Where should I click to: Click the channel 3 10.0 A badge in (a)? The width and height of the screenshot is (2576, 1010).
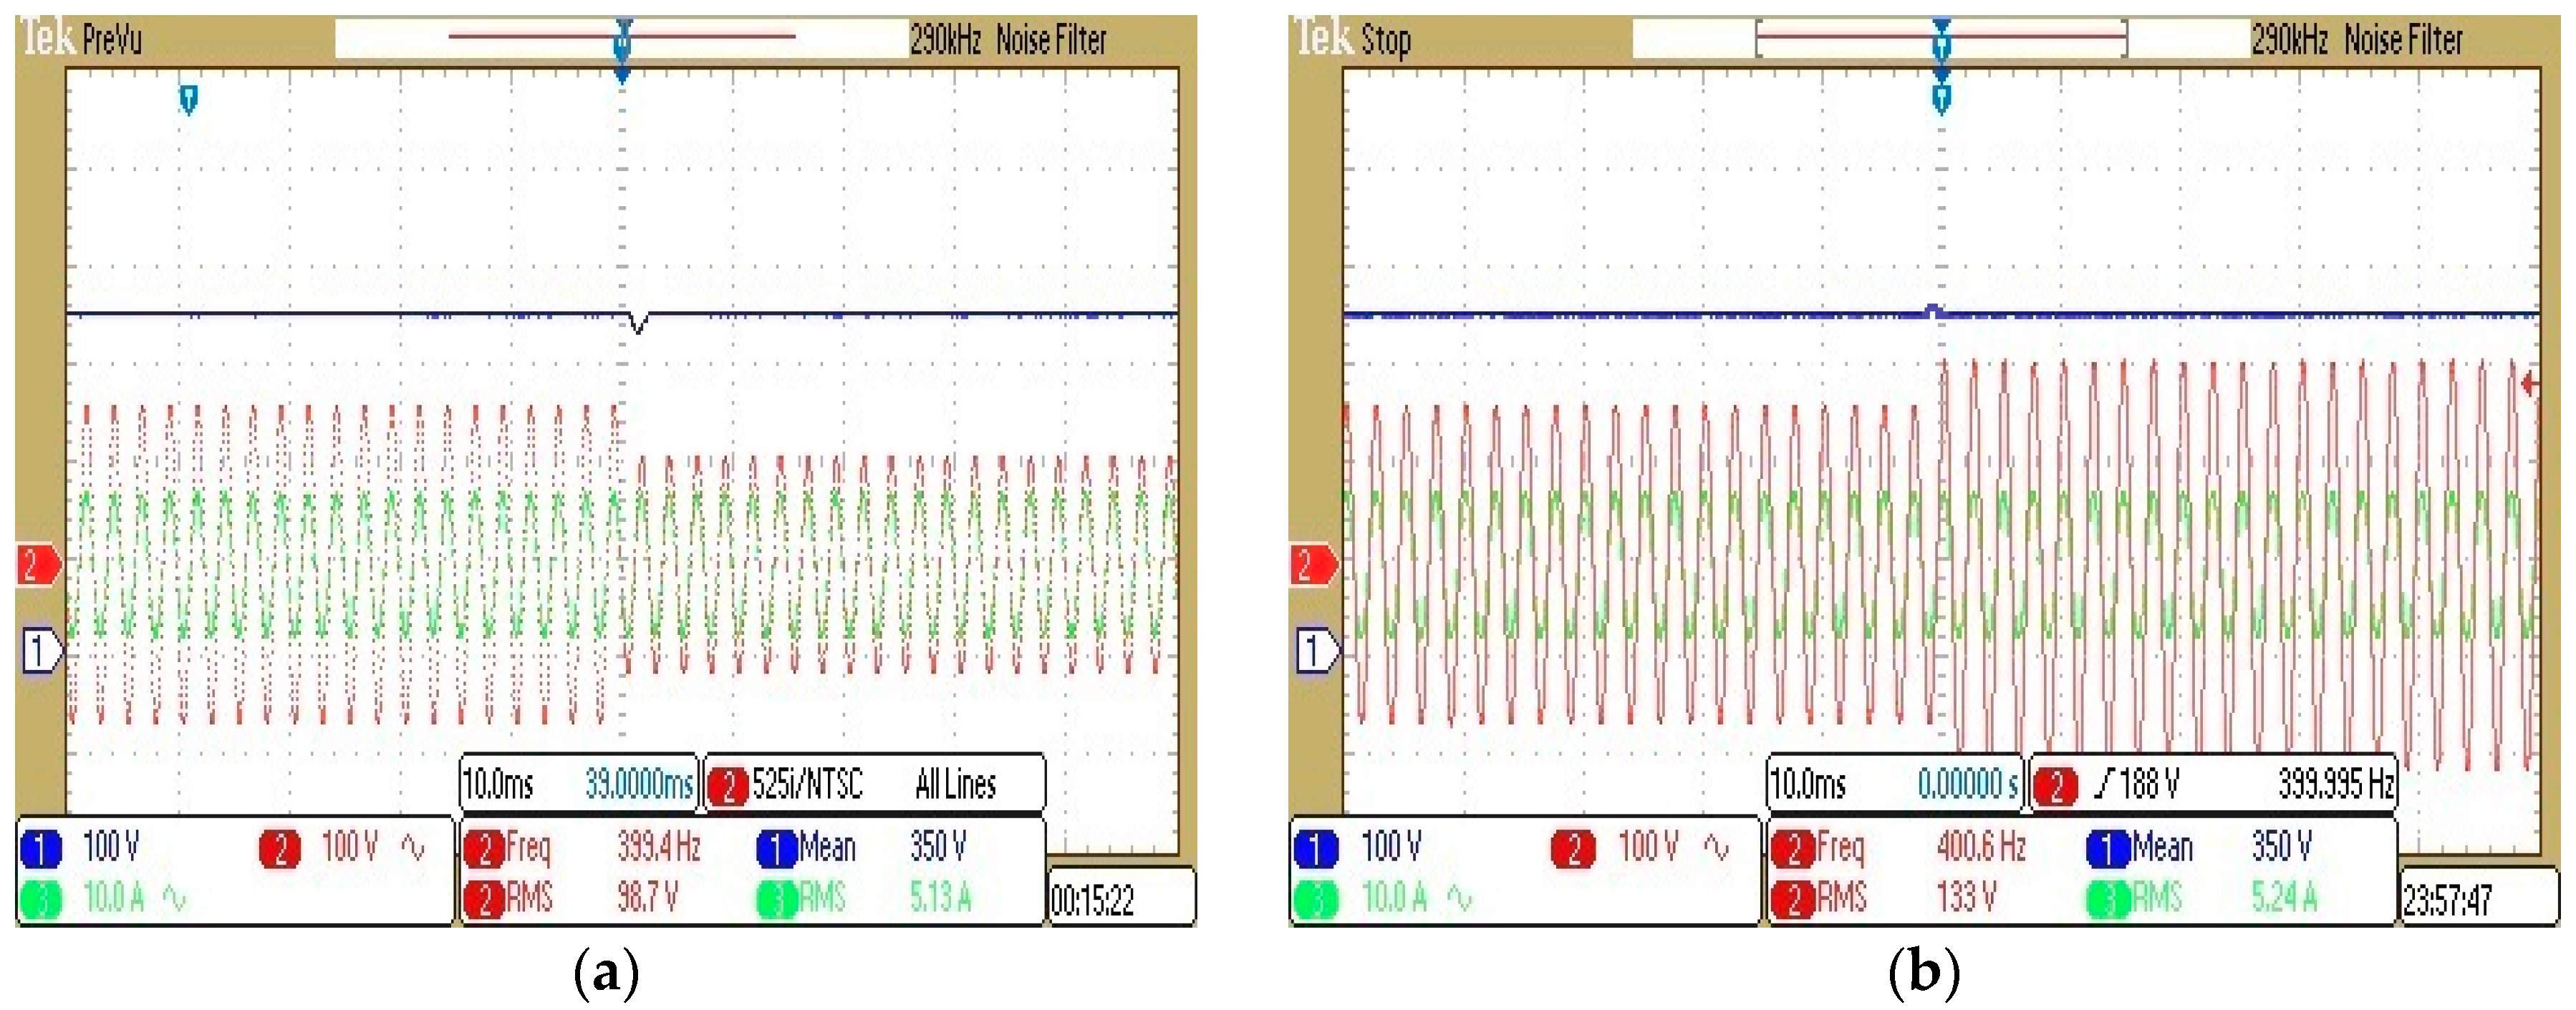point(40,899)
